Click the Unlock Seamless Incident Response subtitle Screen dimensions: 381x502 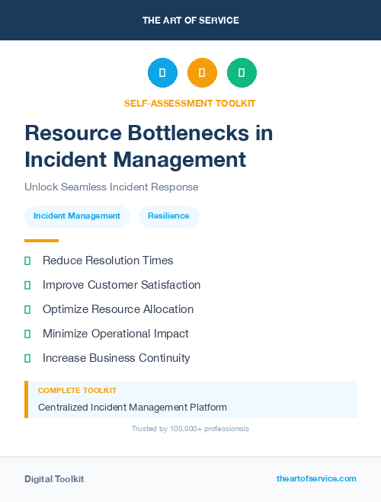111,187
